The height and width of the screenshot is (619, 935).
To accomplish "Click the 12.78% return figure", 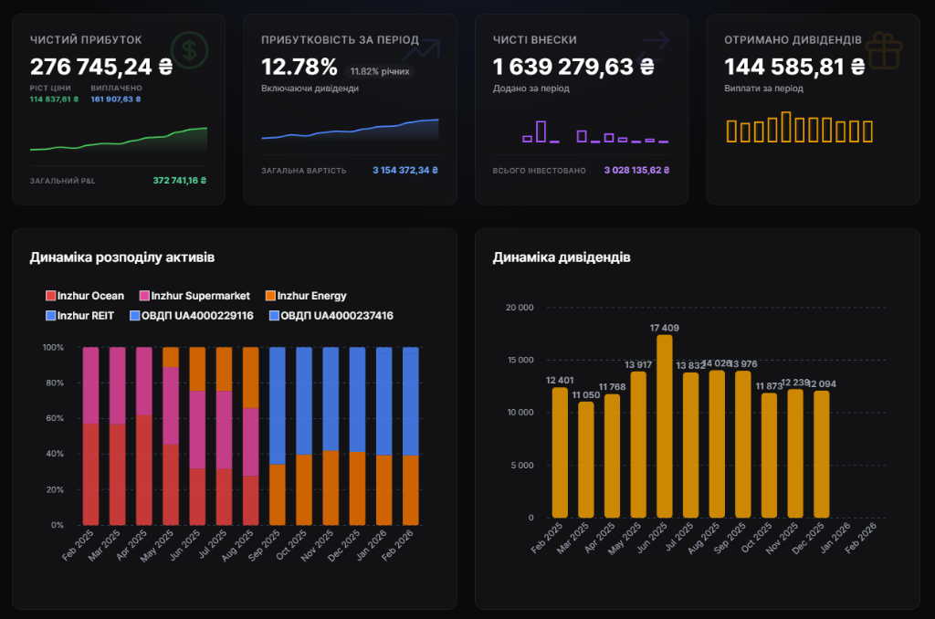I will tap(299, 67).
